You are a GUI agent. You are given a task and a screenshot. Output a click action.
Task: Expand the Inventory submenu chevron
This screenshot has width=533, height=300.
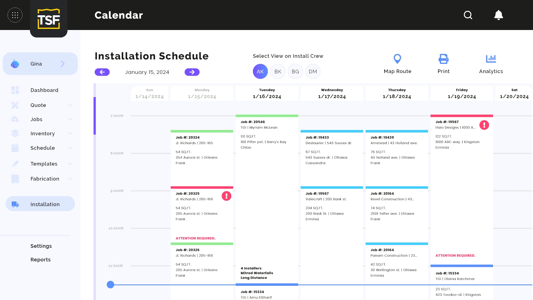tap(70, 133)
